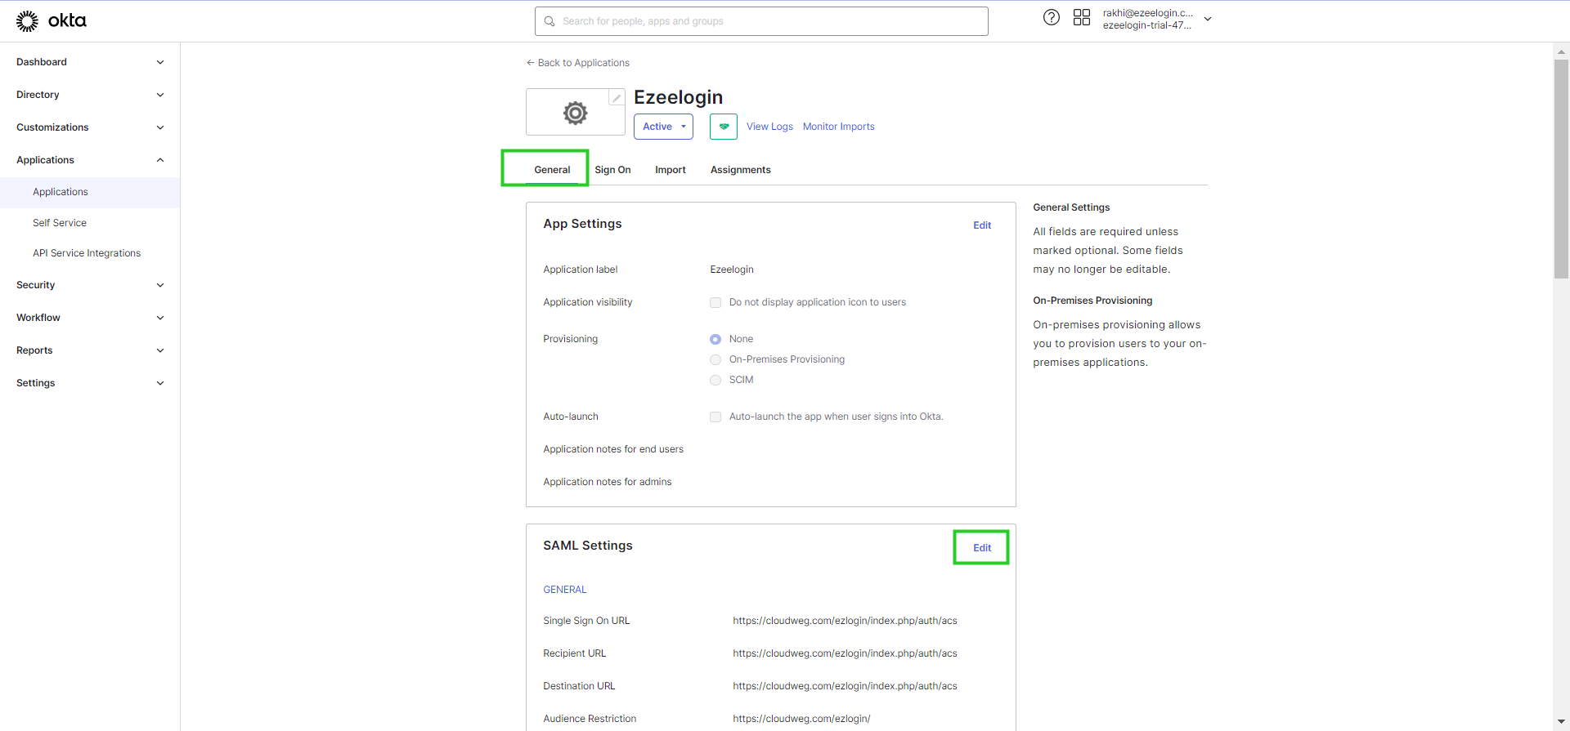Viewport: 1570px width, 731px height.
Task: Open the help question mark icon
Action: [1052, 17]
